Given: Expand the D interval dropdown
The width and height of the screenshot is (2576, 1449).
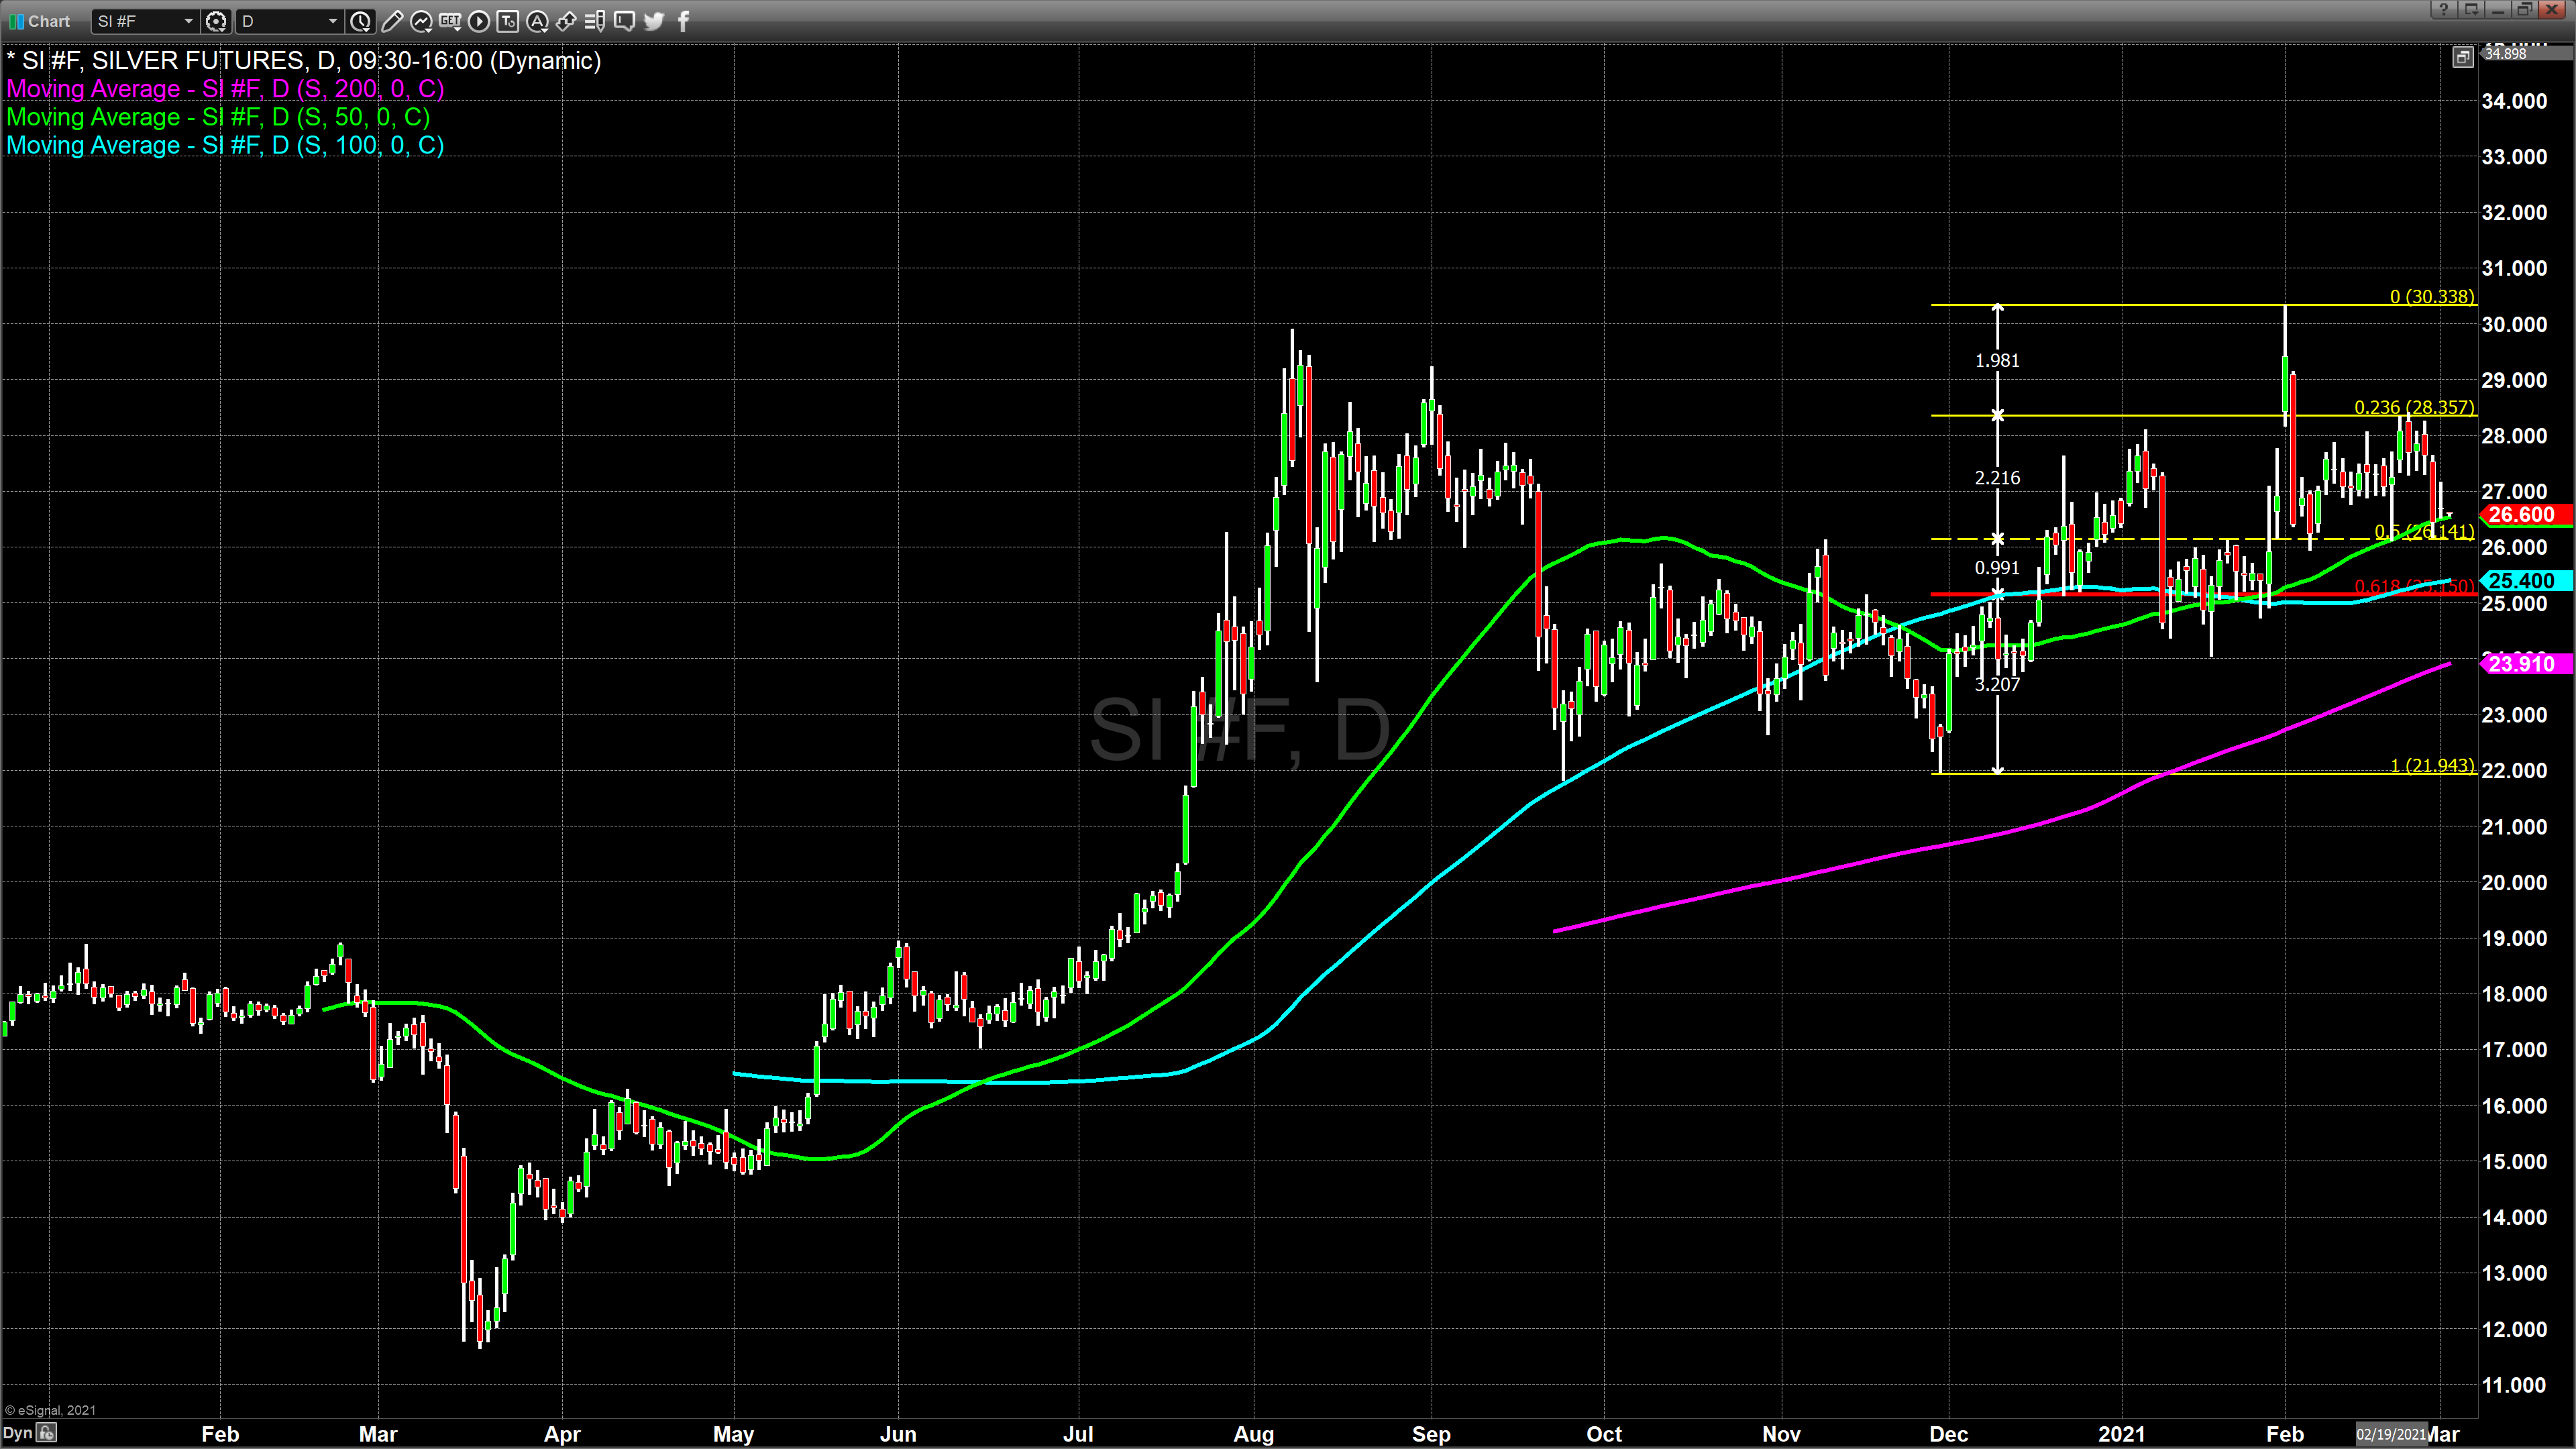Looking at the screenshot, I should 333,21.
